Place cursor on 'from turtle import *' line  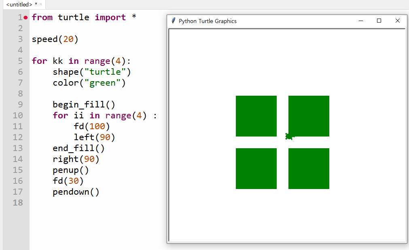pos(84,17)
